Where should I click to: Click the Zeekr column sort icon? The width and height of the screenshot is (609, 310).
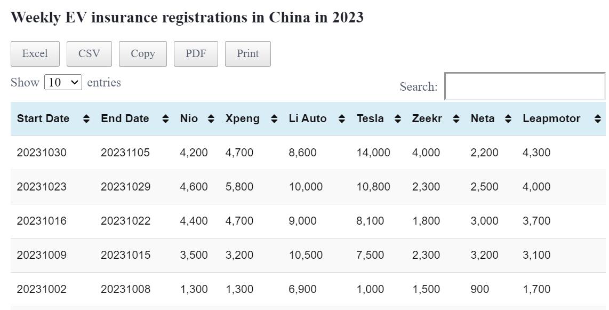point(456,119)
